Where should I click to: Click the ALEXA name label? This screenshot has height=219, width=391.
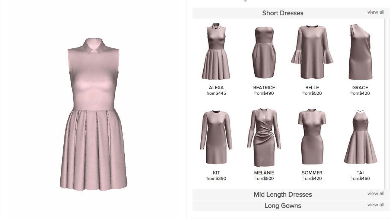216,88
